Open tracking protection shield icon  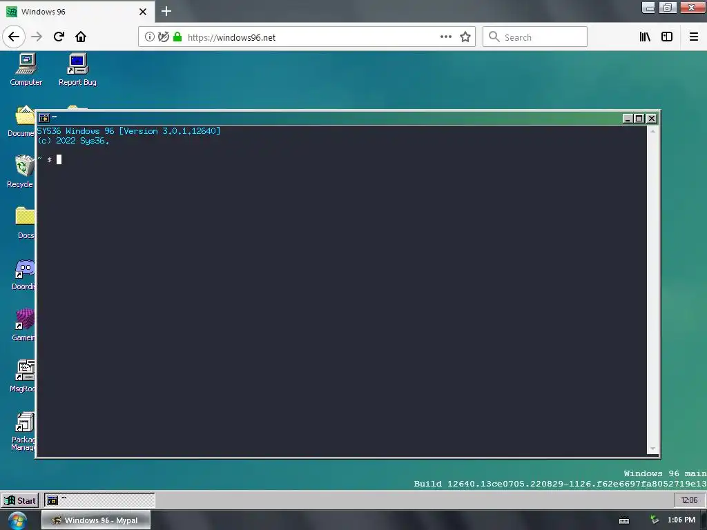pyautogui.click(x=164, y=37)
